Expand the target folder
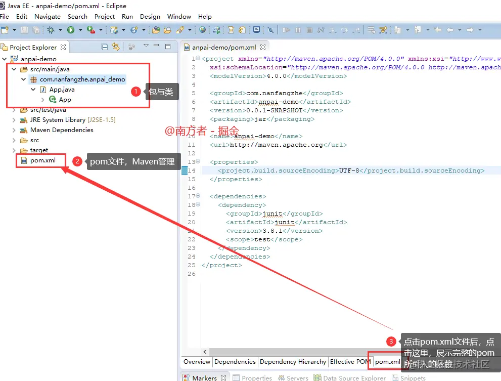501x381 pixels. pyautogui.click(x=14, y=150)
